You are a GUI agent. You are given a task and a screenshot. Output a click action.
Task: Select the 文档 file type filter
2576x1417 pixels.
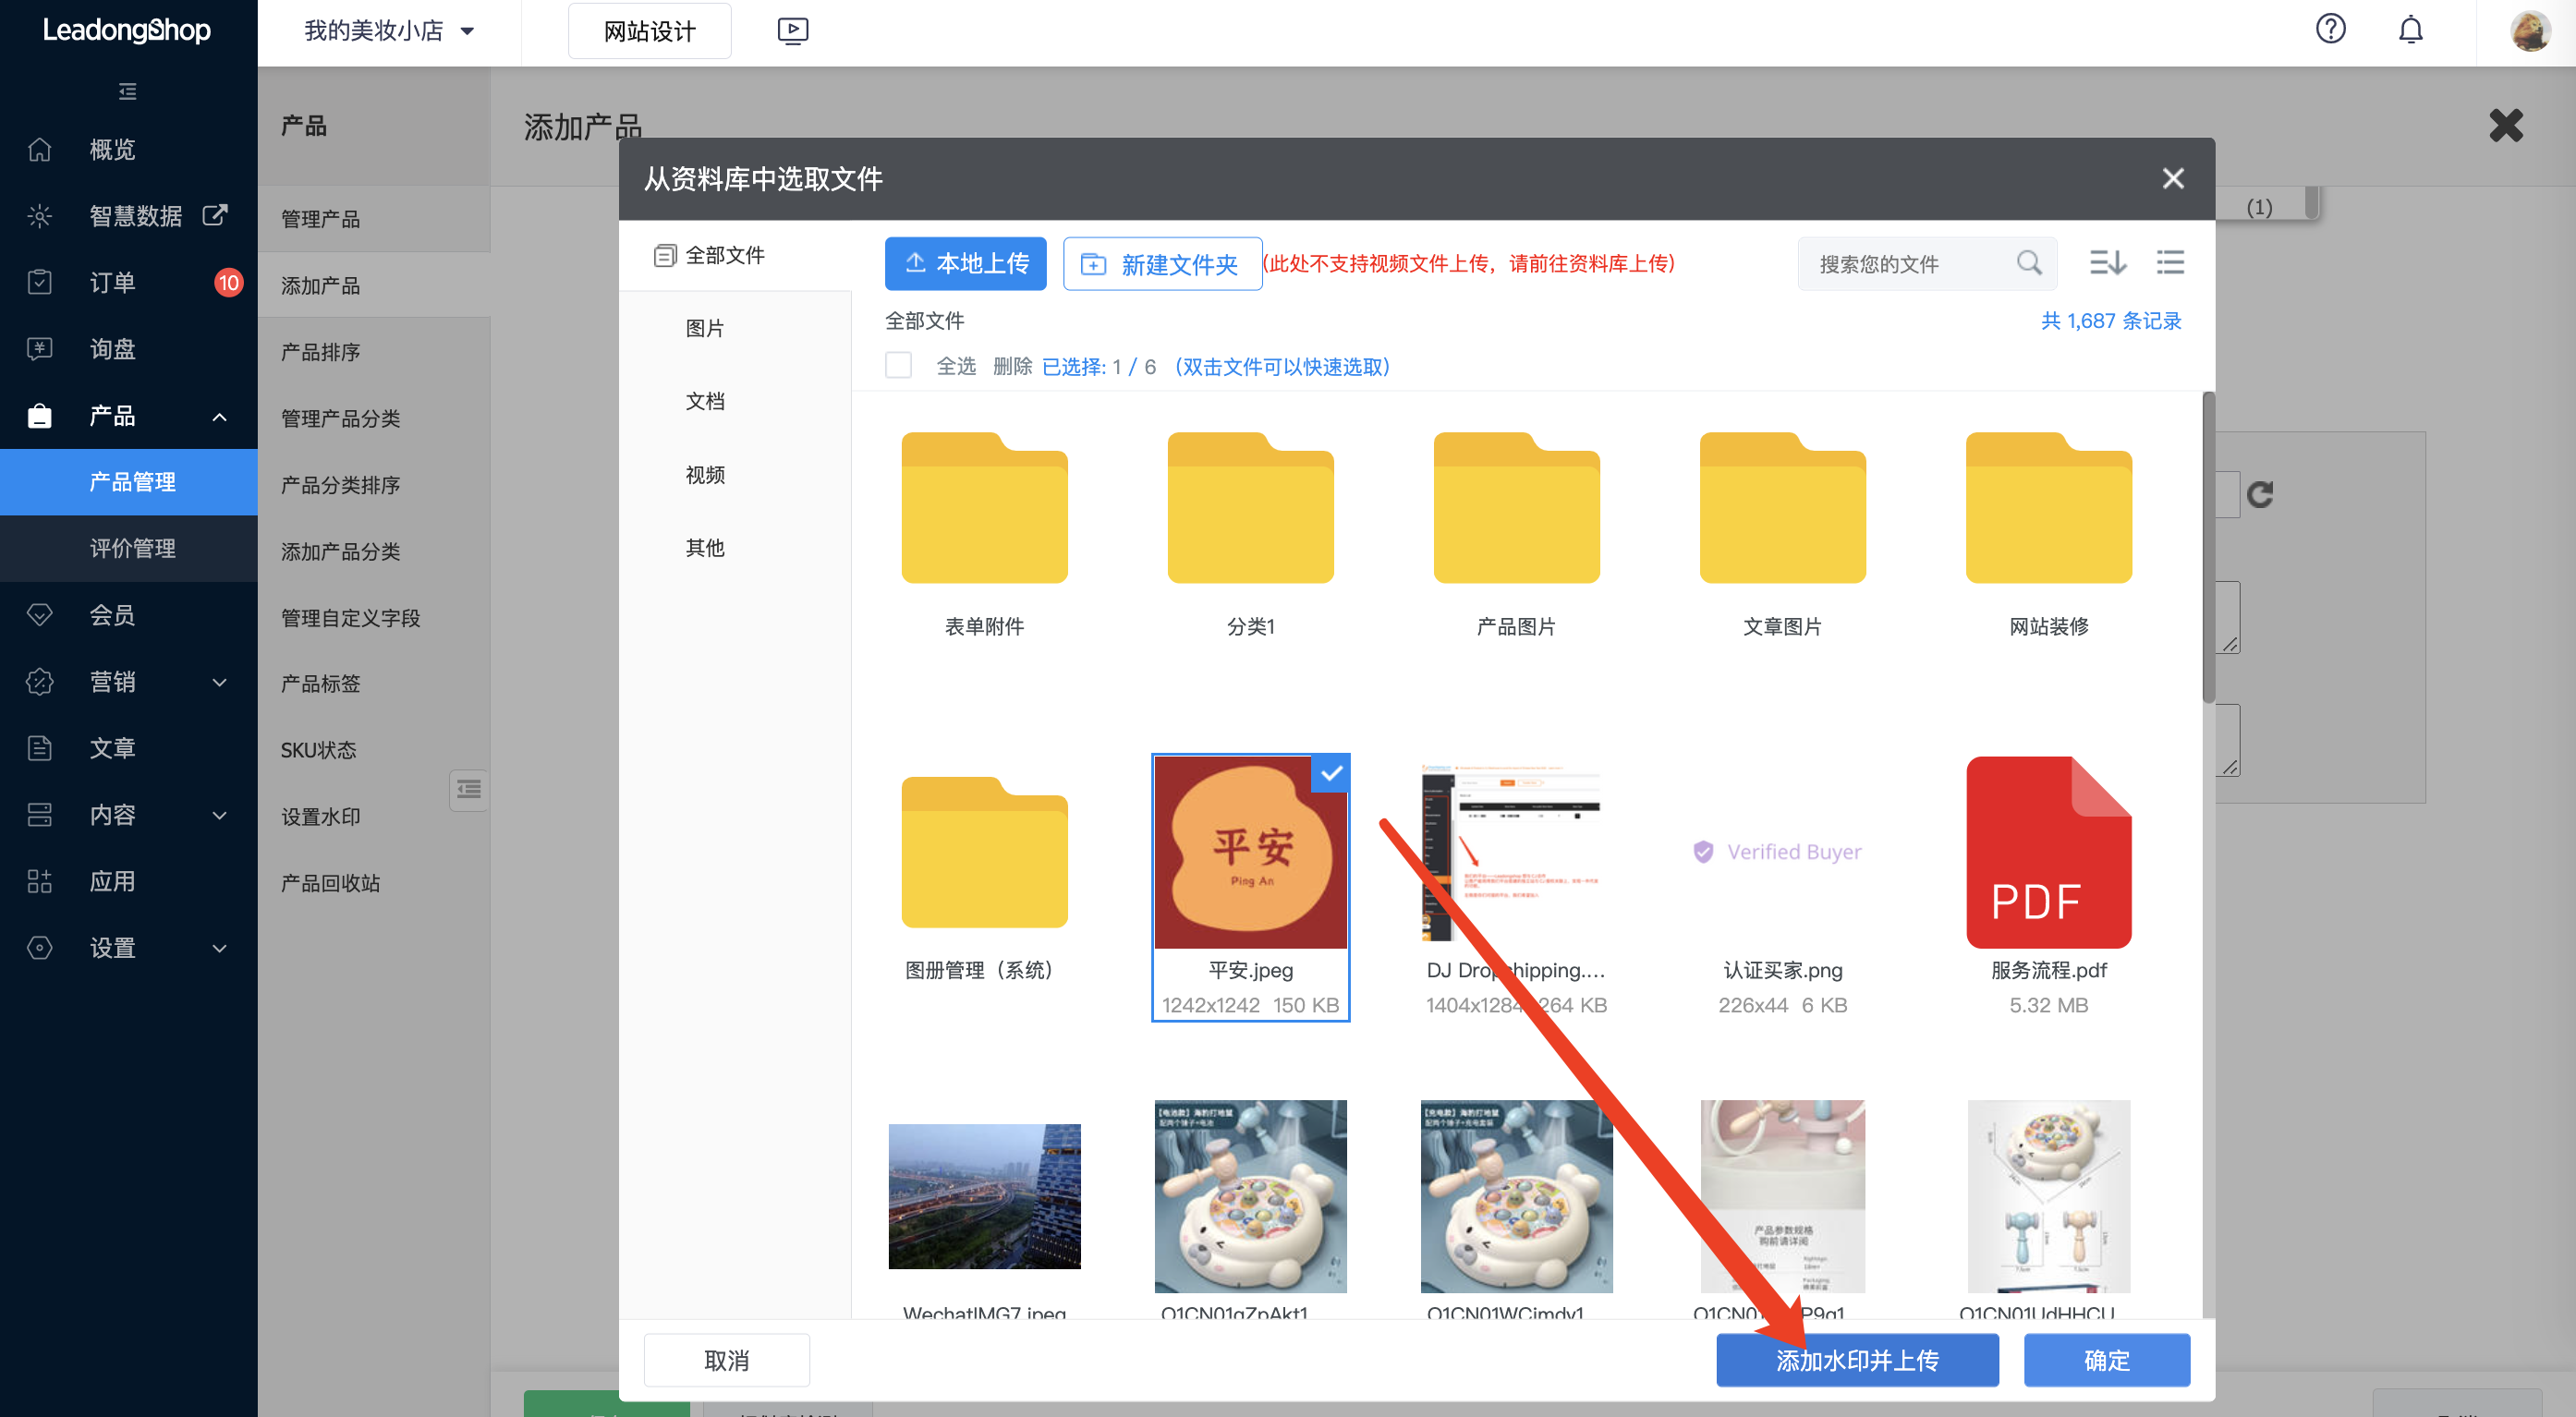click(704, 401)
